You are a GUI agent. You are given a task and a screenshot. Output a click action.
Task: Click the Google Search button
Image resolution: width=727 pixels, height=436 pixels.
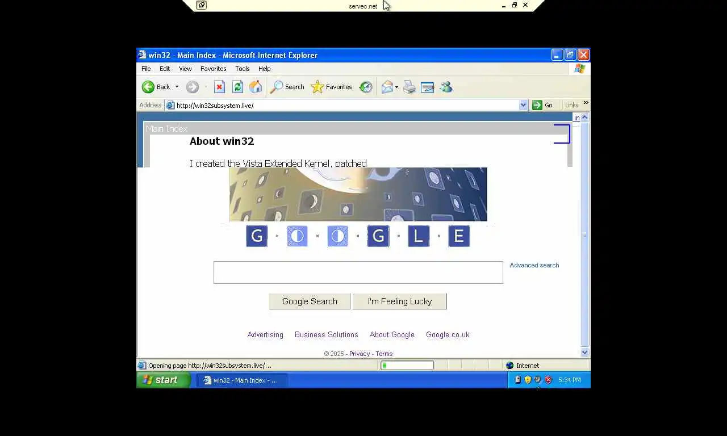click(310, 301)
